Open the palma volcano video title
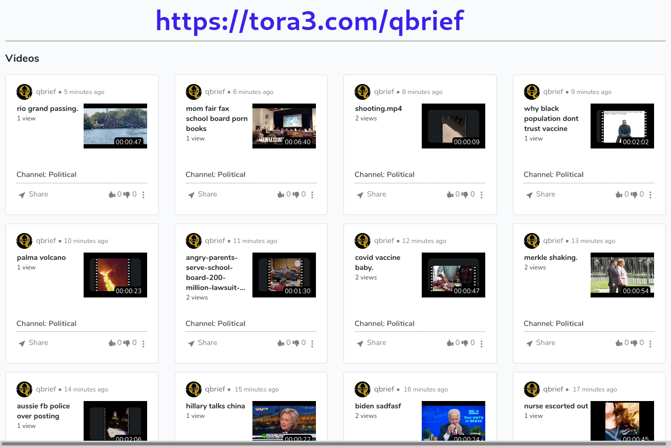The image size is (671, 447). pos(41,258)
